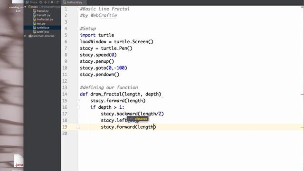304x171 pixels.
Task: Click 'if depth > 1:' line
Action: tap(107, 107)
